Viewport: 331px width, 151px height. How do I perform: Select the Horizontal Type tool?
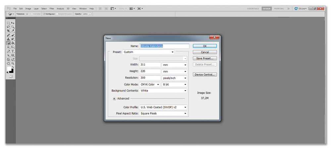coord(13,51)
